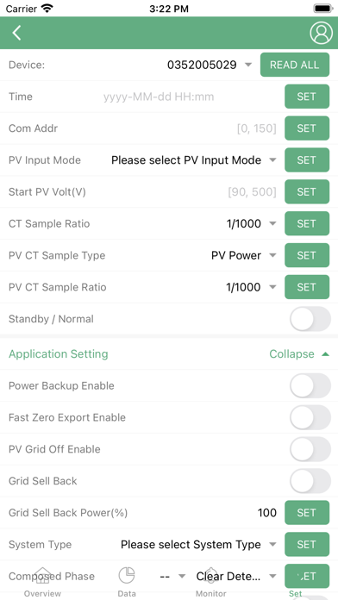This screenshot has height=600, width=338.
Task: Toggle the Grid Sell Back switch
Action: [310, 481]
